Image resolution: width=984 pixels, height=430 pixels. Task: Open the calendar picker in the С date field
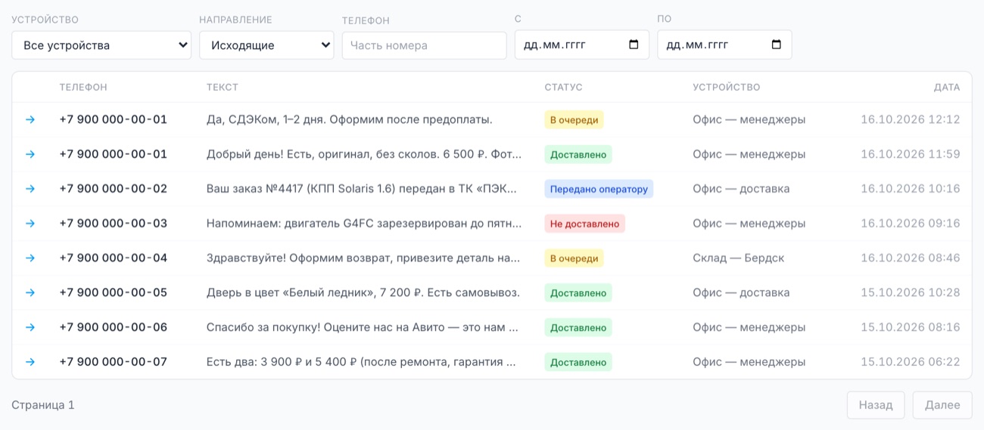(634, 45)
